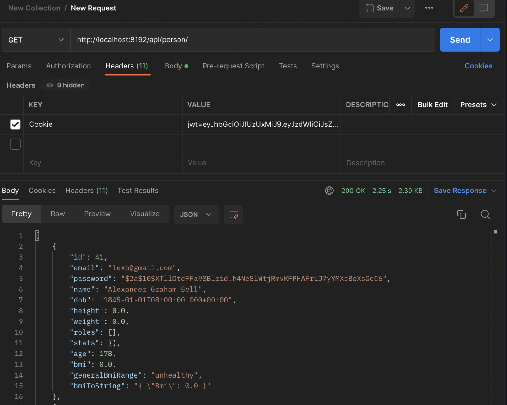The width and height of the screenshot is (507, 405).
Task: Search the response body icon
Action: [485, 214]
